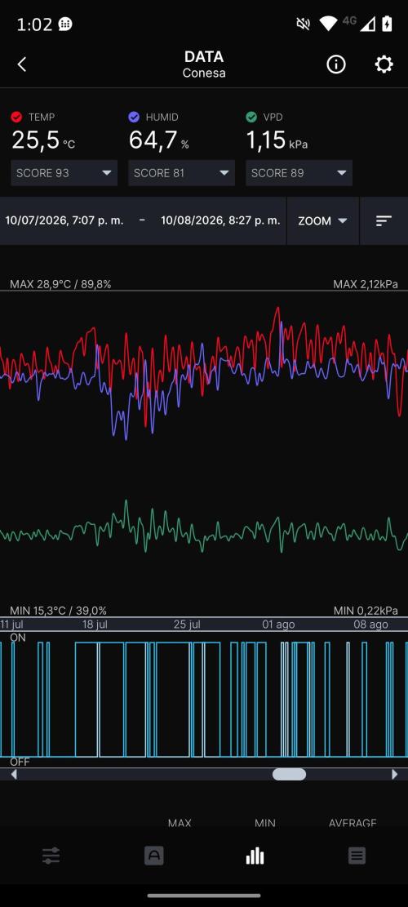The image size is (408, 907).
Task: Toggle the VPD green checkmark
Action: point(251,118)
